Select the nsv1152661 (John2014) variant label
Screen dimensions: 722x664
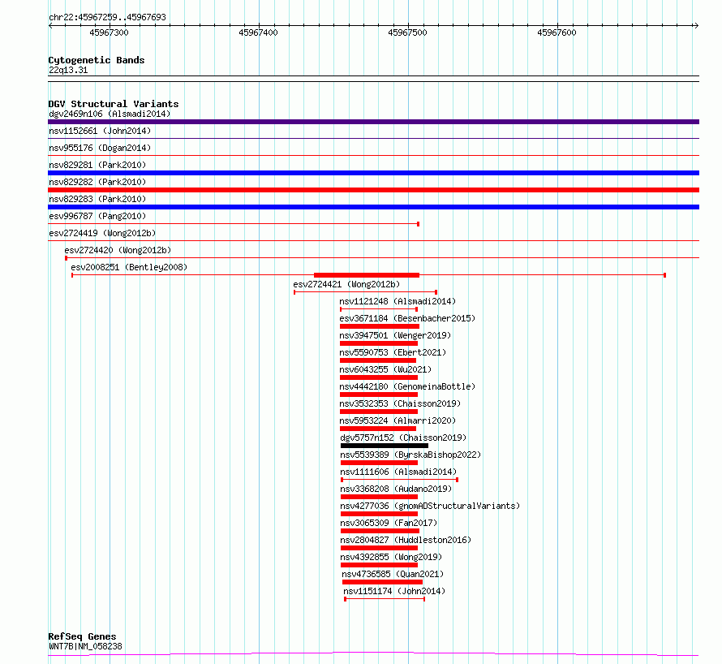(100, 131)
